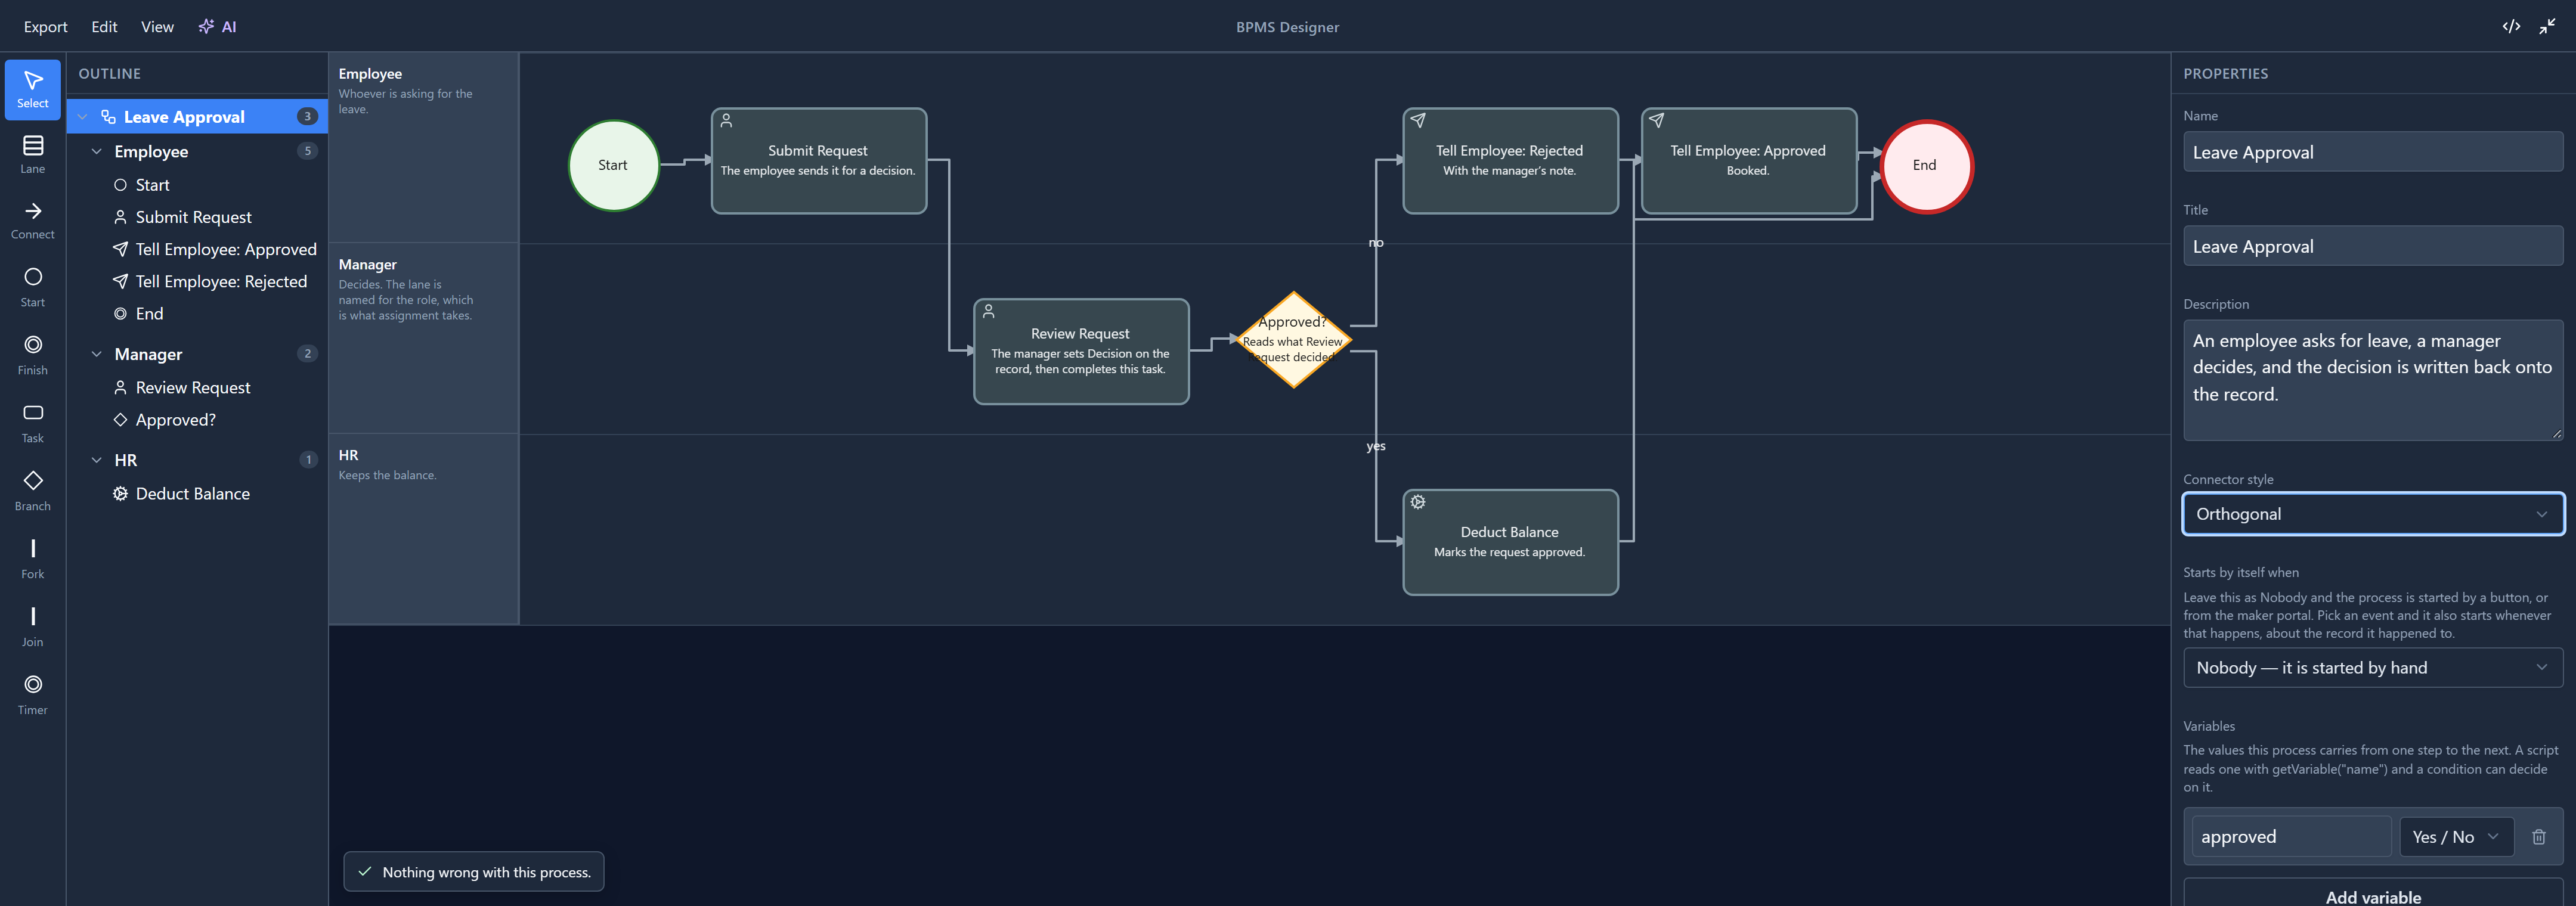2576x906 pixels.
Task: Click the Name input field
Action: [x=2372, y=152]
